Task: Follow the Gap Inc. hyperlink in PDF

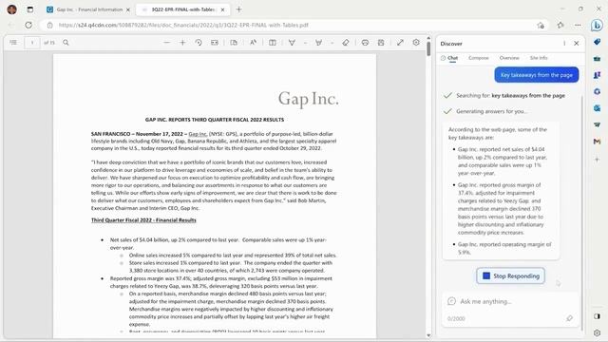Action: coord(198,134)
